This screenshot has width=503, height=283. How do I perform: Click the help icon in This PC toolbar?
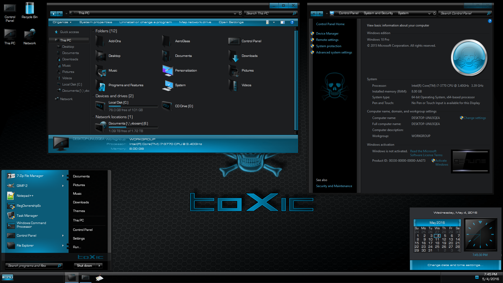click(x=292, y=22)
